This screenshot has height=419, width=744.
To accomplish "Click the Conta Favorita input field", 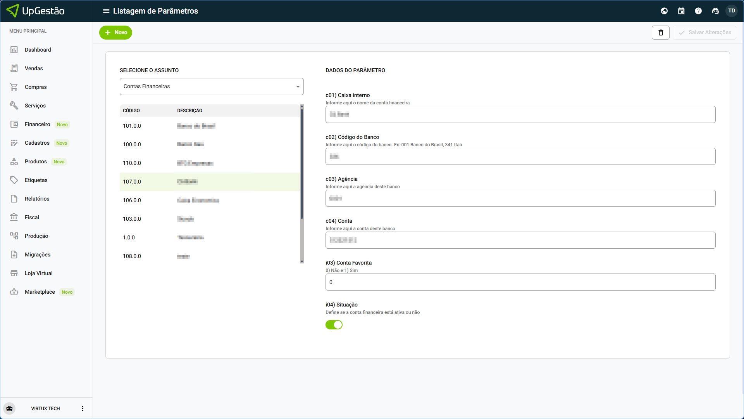I will [x=520, y=282].
